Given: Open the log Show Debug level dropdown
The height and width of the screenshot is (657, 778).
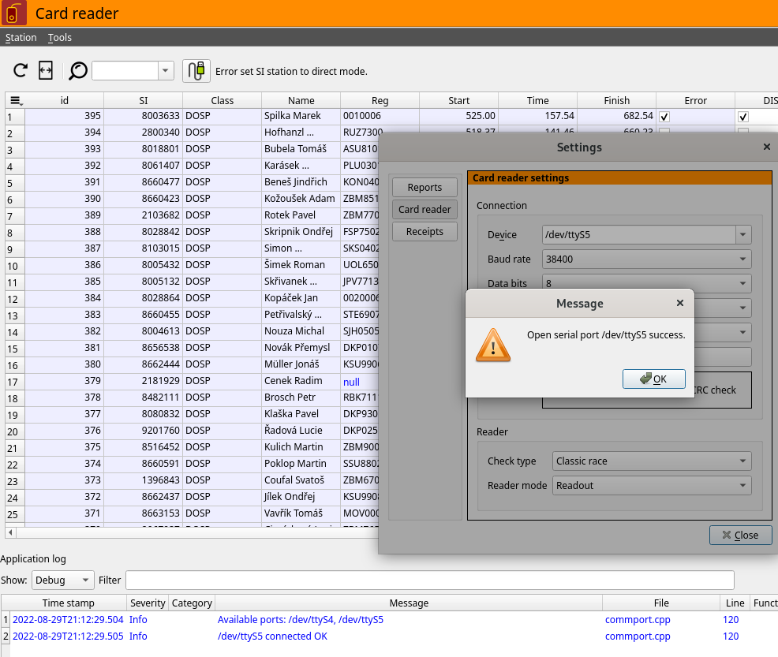Looking at the screenshot, I should (62, 580).
